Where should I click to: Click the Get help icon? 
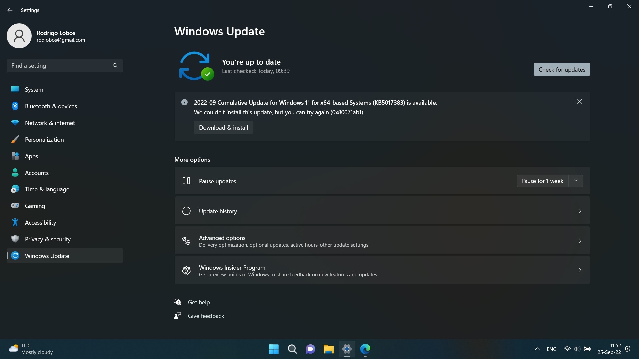coord(178,302)
